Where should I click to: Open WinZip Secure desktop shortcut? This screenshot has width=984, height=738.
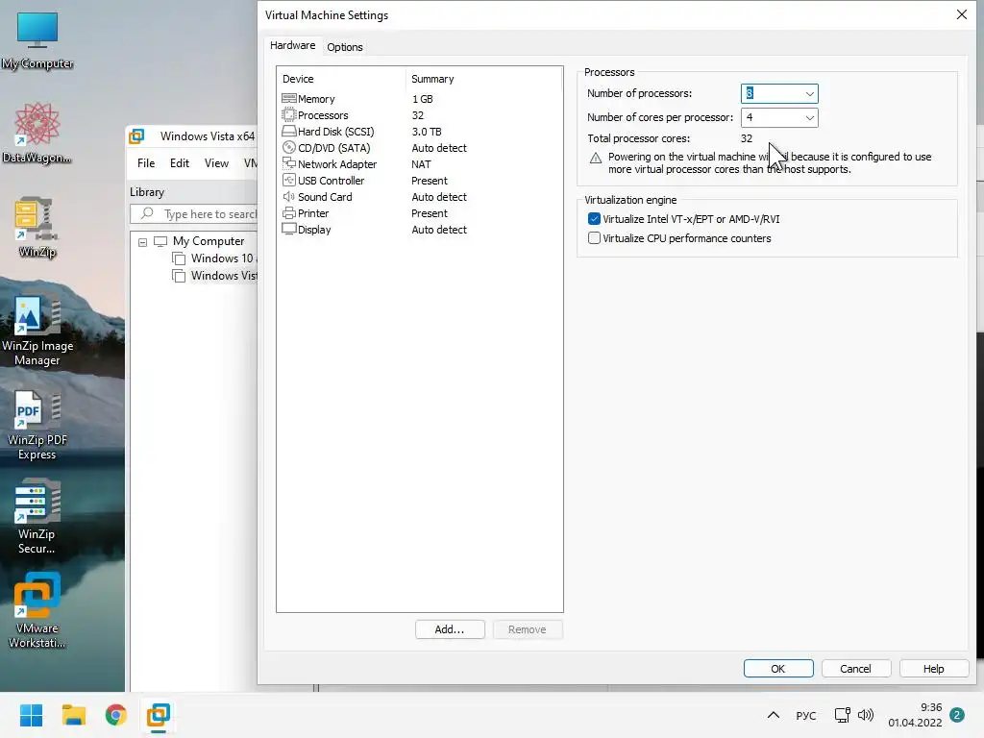[x=37, y=516]
